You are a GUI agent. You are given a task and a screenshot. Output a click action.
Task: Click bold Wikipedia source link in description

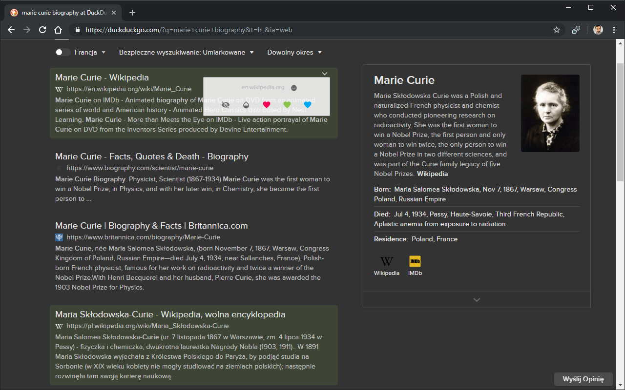click(x=432, y=174)
